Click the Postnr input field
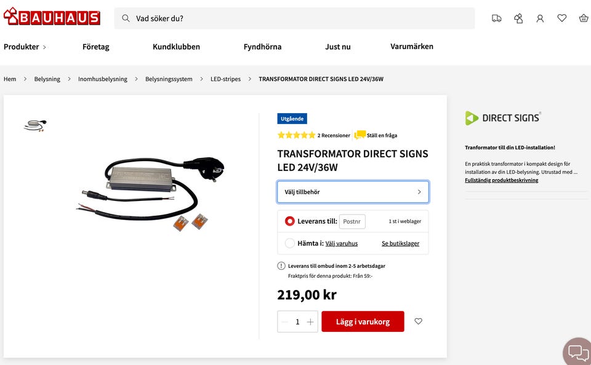591x365 pixels. click(352, 221)
